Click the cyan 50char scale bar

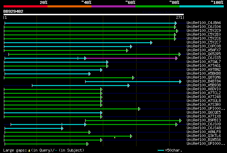tap(161, 151)
